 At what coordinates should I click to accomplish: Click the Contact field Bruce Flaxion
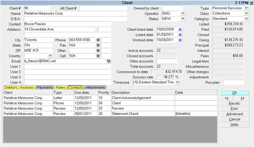pyautogui.click(x=67, y=24)
